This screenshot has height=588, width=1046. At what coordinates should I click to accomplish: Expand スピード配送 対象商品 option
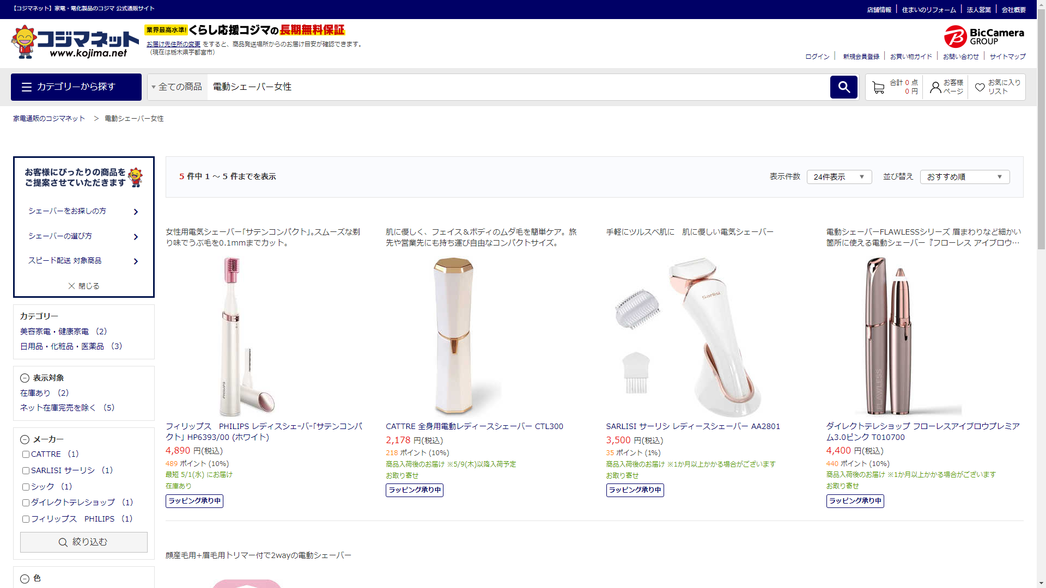(x=84, y=261)
